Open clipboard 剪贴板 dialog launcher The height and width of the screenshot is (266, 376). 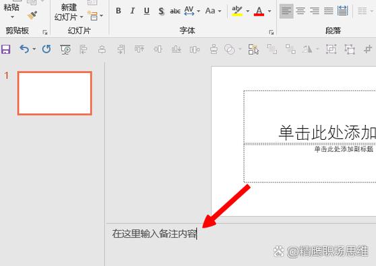(45, 32)
